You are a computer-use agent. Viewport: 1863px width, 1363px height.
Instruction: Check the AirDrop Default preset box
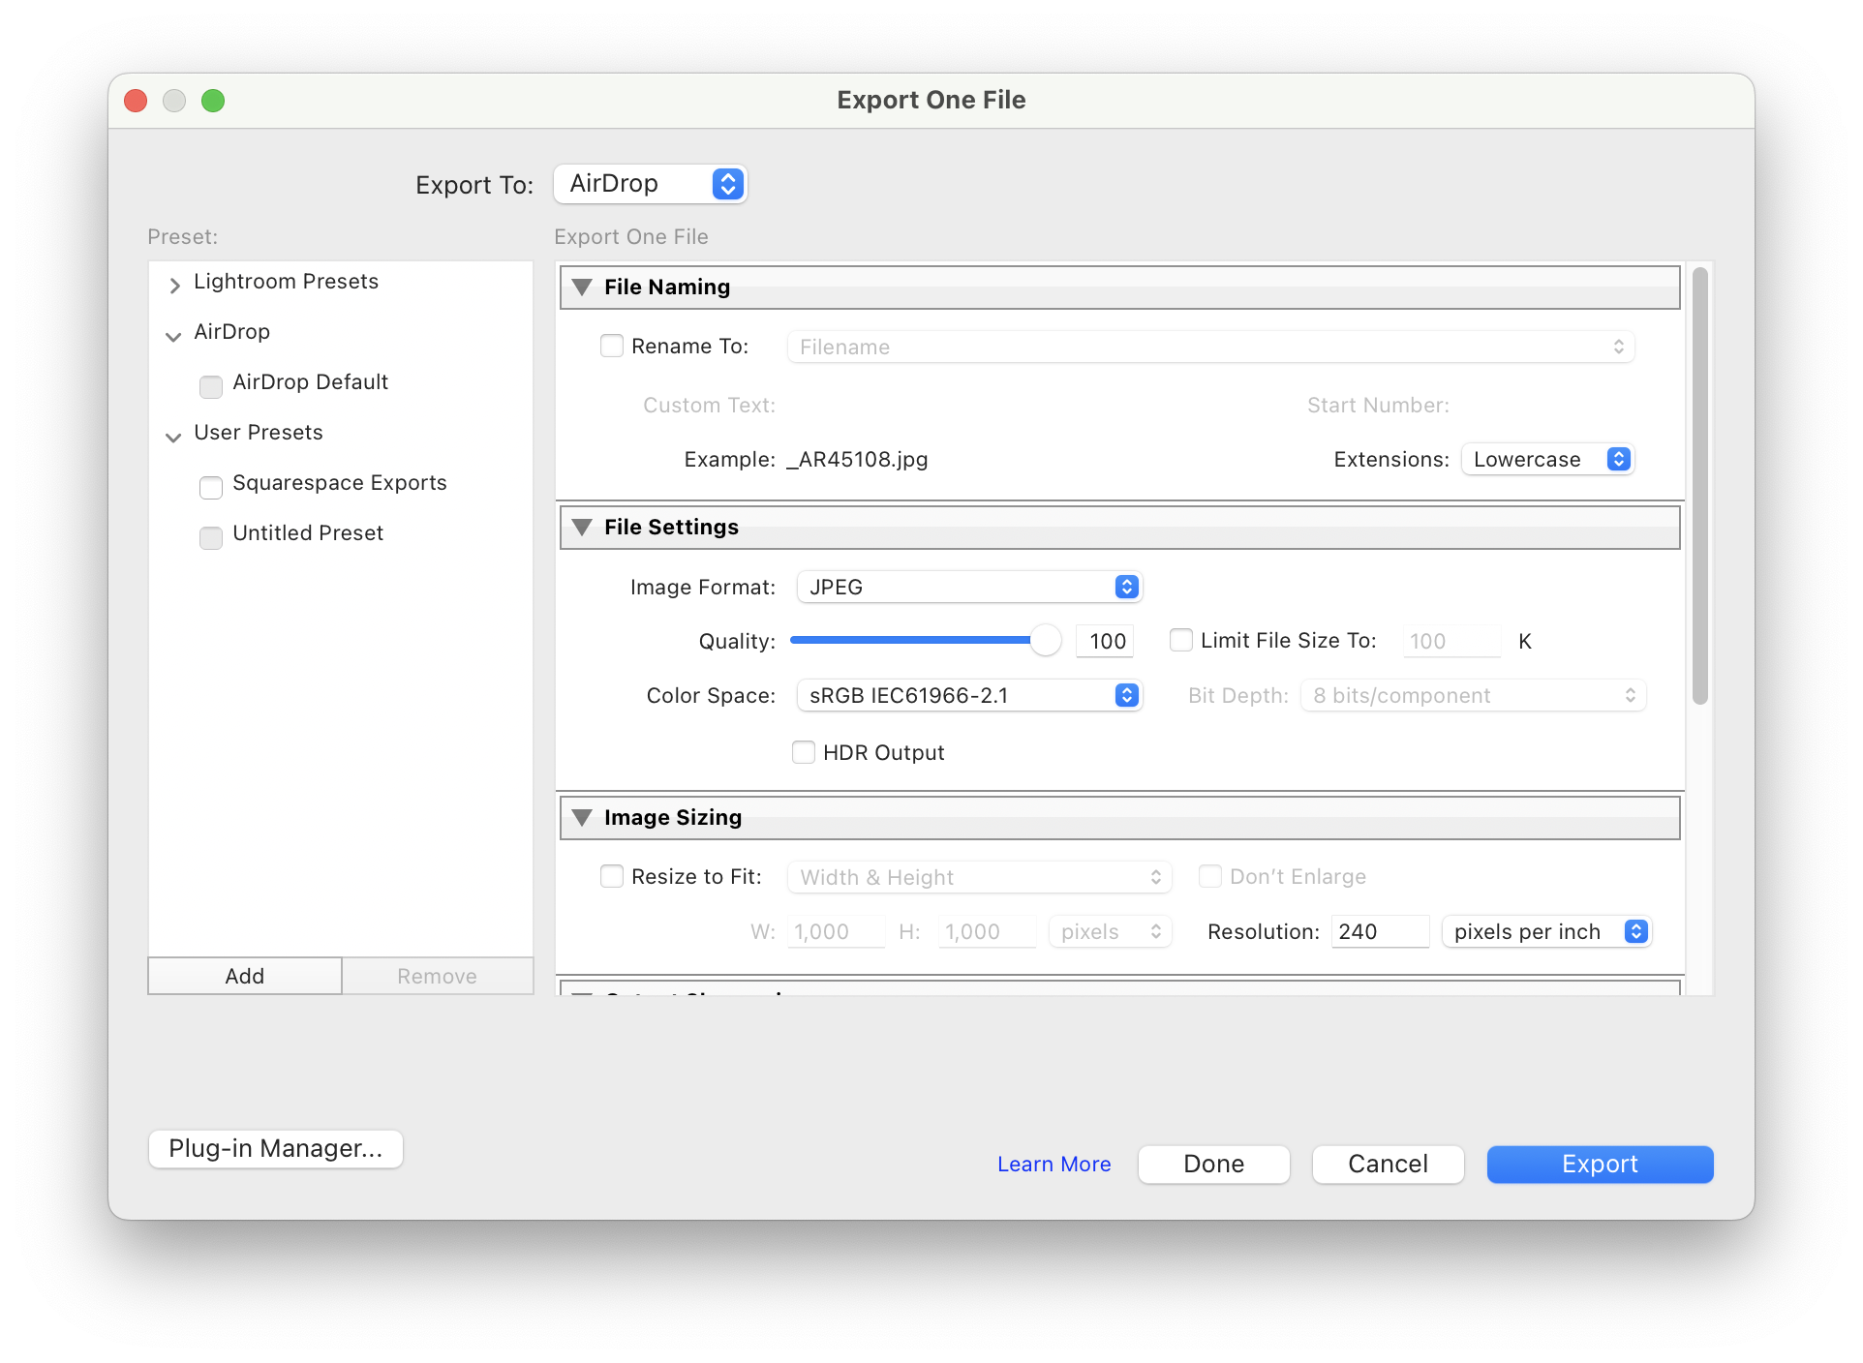[211, 386]
